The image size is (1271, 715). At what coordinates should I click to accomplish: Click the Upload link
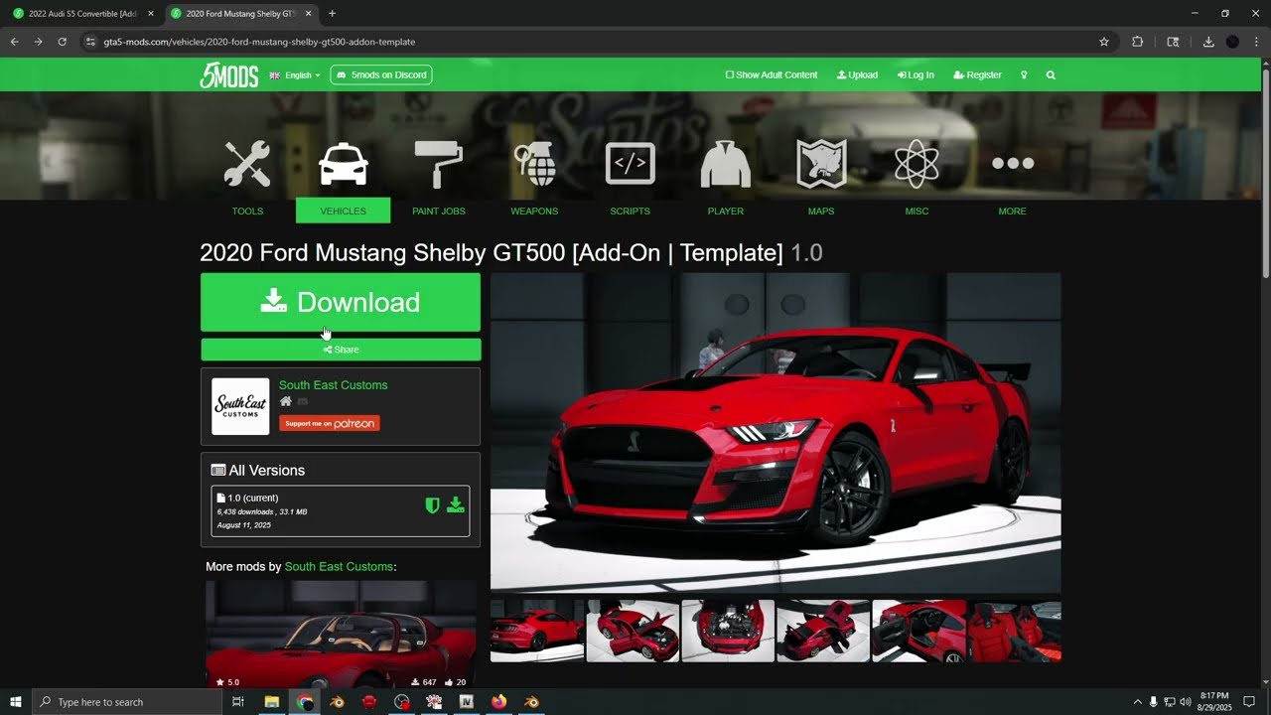coord(857,75)
